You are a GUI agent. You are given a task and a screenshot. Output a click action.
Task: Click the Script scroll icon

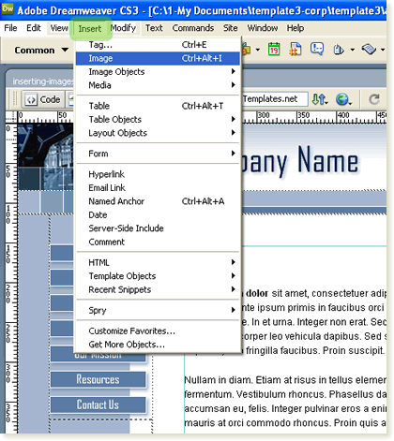click(369, 50)
